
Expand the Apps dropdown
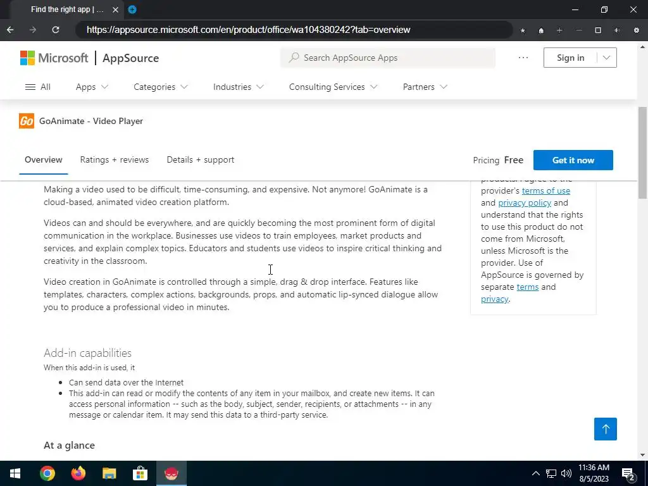(x=92, y=87)
